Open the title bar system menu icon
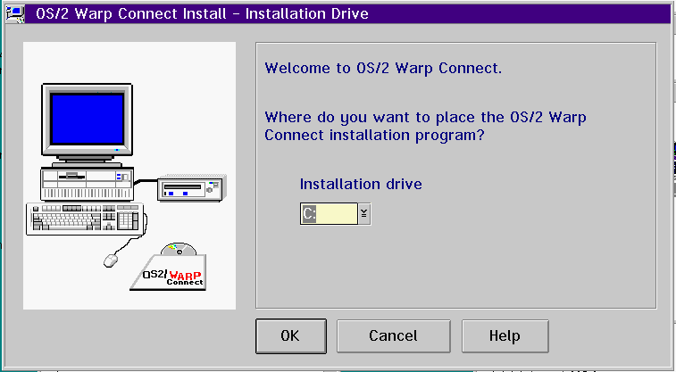 click(x=15, y=13)
